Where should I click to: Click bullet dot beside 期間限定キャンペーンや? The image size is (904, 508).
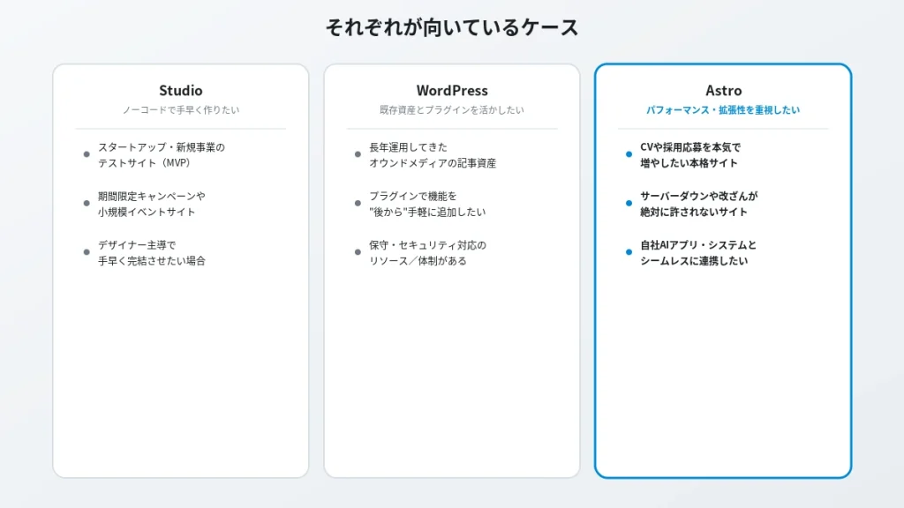(x=87, y=204)
